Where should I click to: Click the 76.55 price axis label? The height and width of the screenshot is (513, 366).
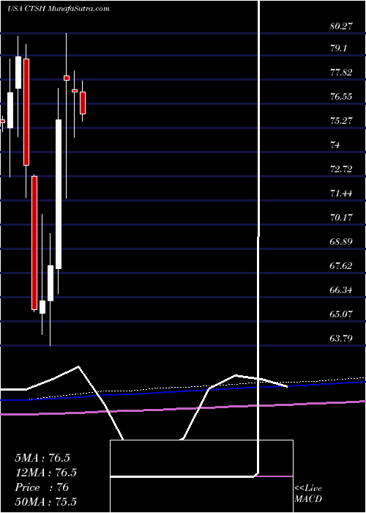tap(341, 97)
